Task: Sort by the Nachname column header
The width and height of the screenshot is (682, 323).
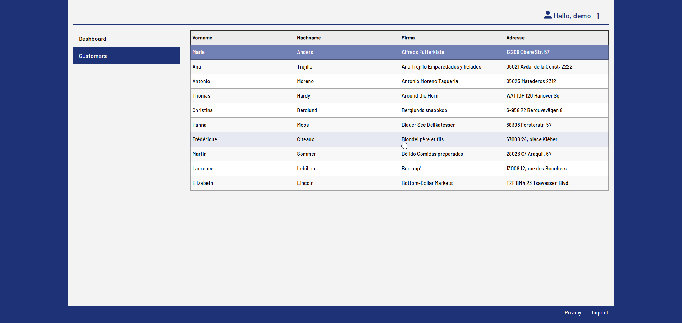Action: [309, 38]
